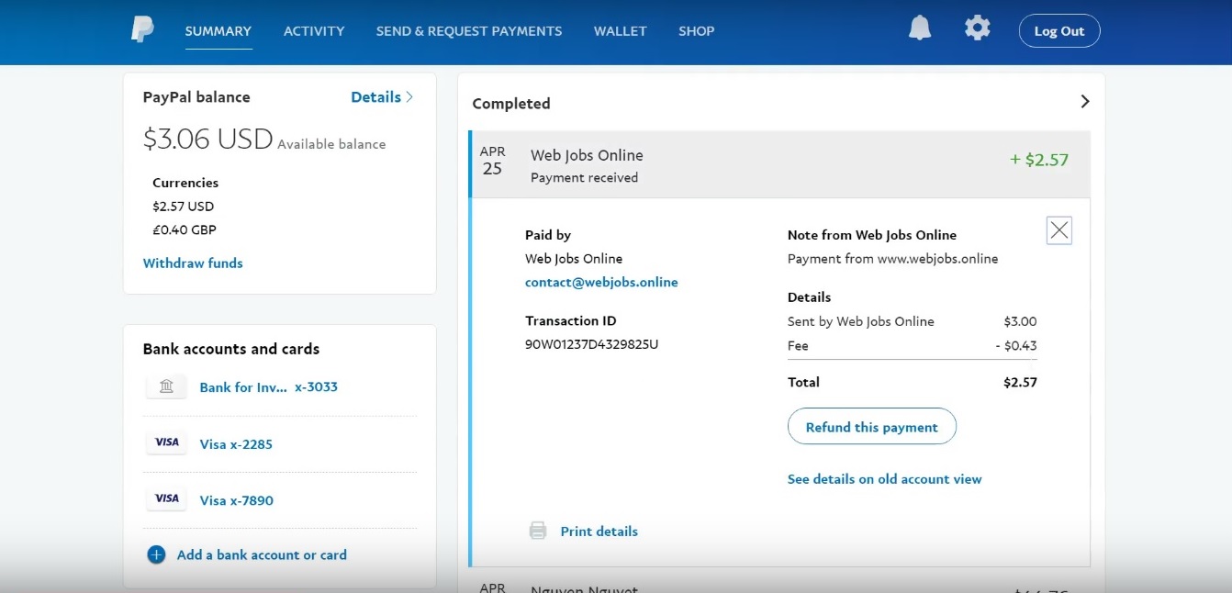Collapse the Web Jobs Online transaction row

click(778, 165)
